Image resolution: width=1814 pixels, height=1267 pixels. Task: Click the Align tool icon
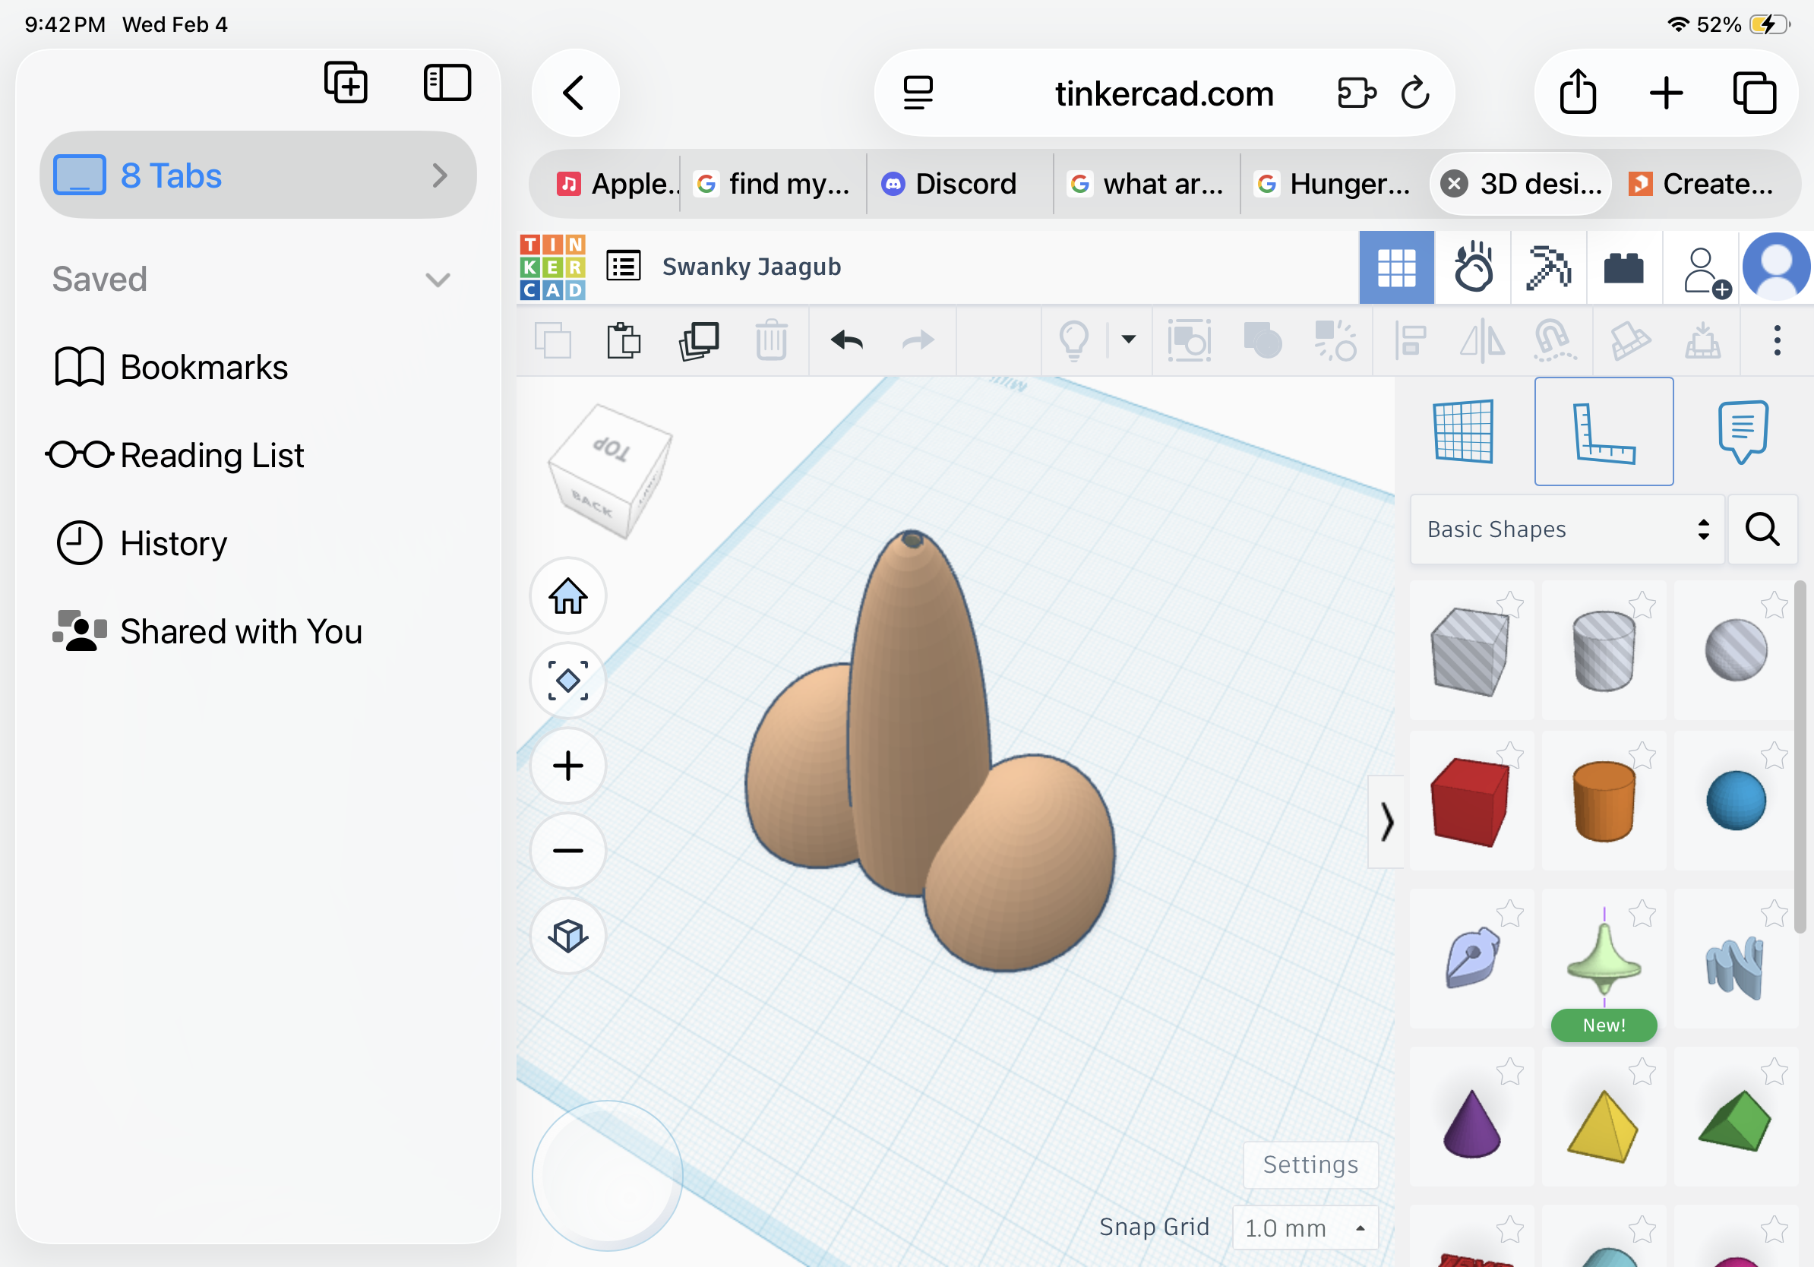[1411, 341]
